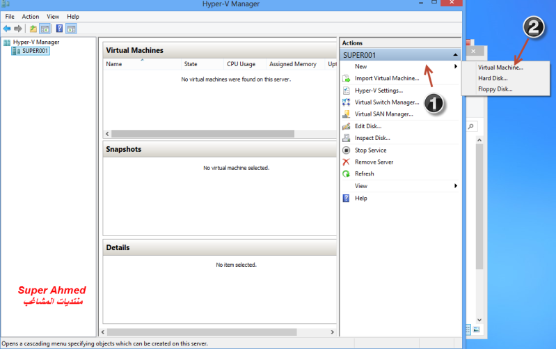Viewport: 556px width, 349px height.
Task: Click "No virtual machines were found" text
Action: [236, 79]
